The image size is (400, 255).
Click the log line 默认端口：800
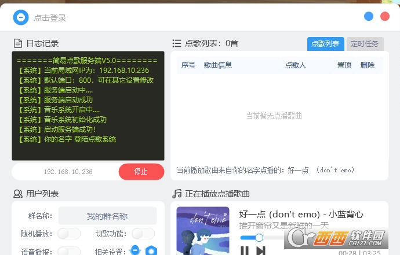point(86,80)
